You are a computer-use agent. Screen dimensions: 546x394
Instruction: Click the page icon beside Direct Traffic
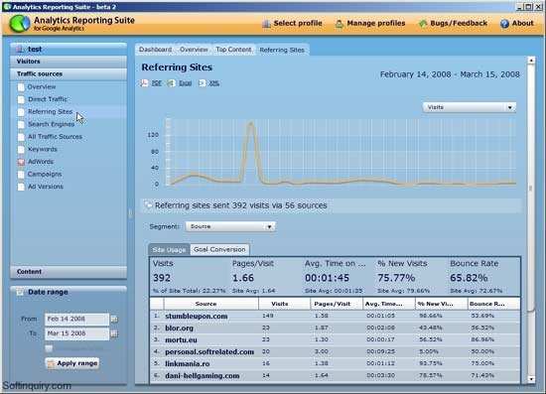(x=21, y=99)
